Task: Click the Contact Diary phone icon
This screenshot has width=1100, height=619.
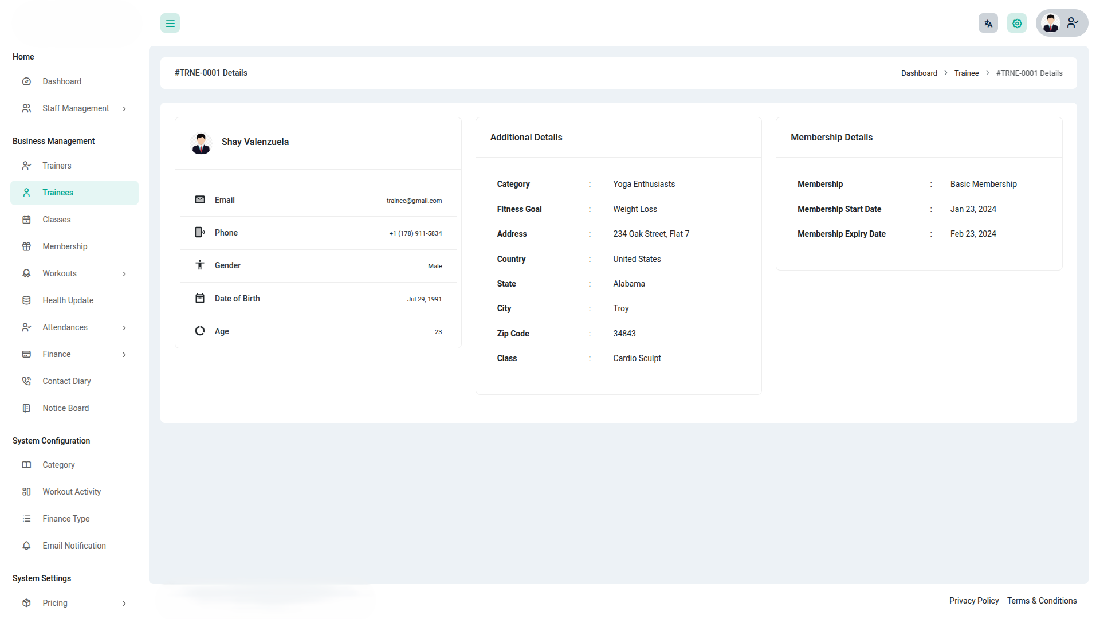Action: (26, 381)
